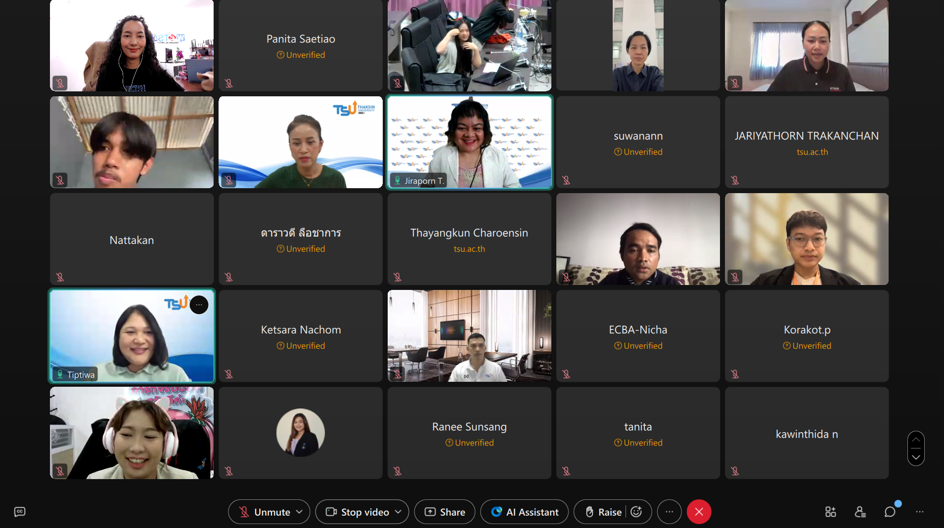Go to next page of participants
Screen dimensions: 944x528
(916, 457)
